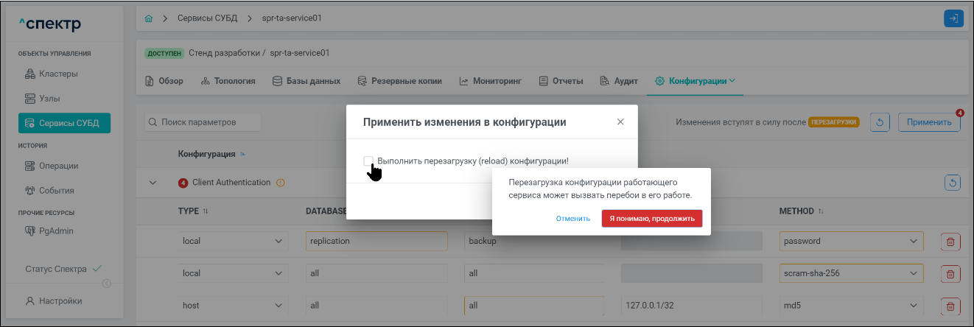The height and width of the screenshot is (327, 974).
Task: Open Кластеры in the sidebar
Action: click(x=58, y=74)
